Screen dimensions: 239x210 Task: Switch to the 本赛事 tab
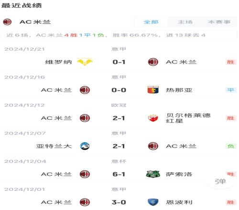coord(219,22)
